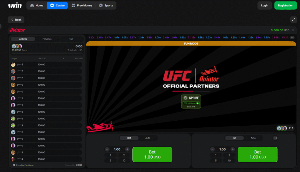This screenshot has width=300, height=172.
Task: Open the Aviator hamburger menu
Action: [x=293, y=30]
